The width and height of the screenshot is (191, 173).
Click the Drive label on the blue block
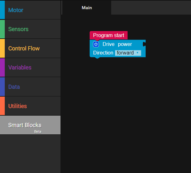pos(108,44)
